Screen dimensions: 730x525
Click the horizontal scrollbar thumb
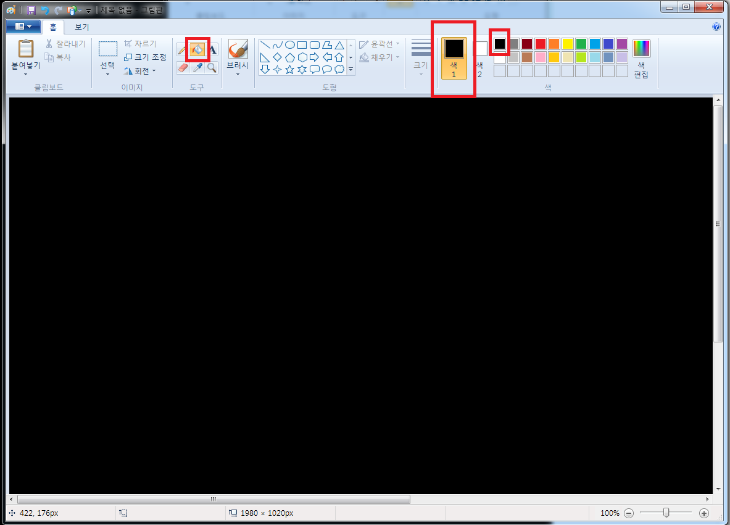coord(214,500)
